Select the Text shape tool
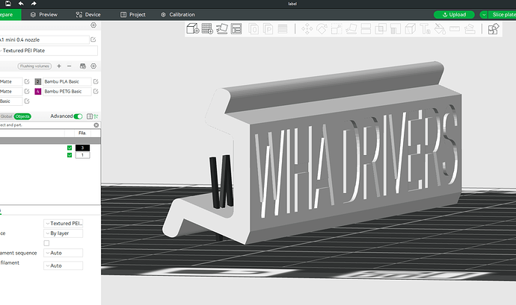 click(426, 29)
